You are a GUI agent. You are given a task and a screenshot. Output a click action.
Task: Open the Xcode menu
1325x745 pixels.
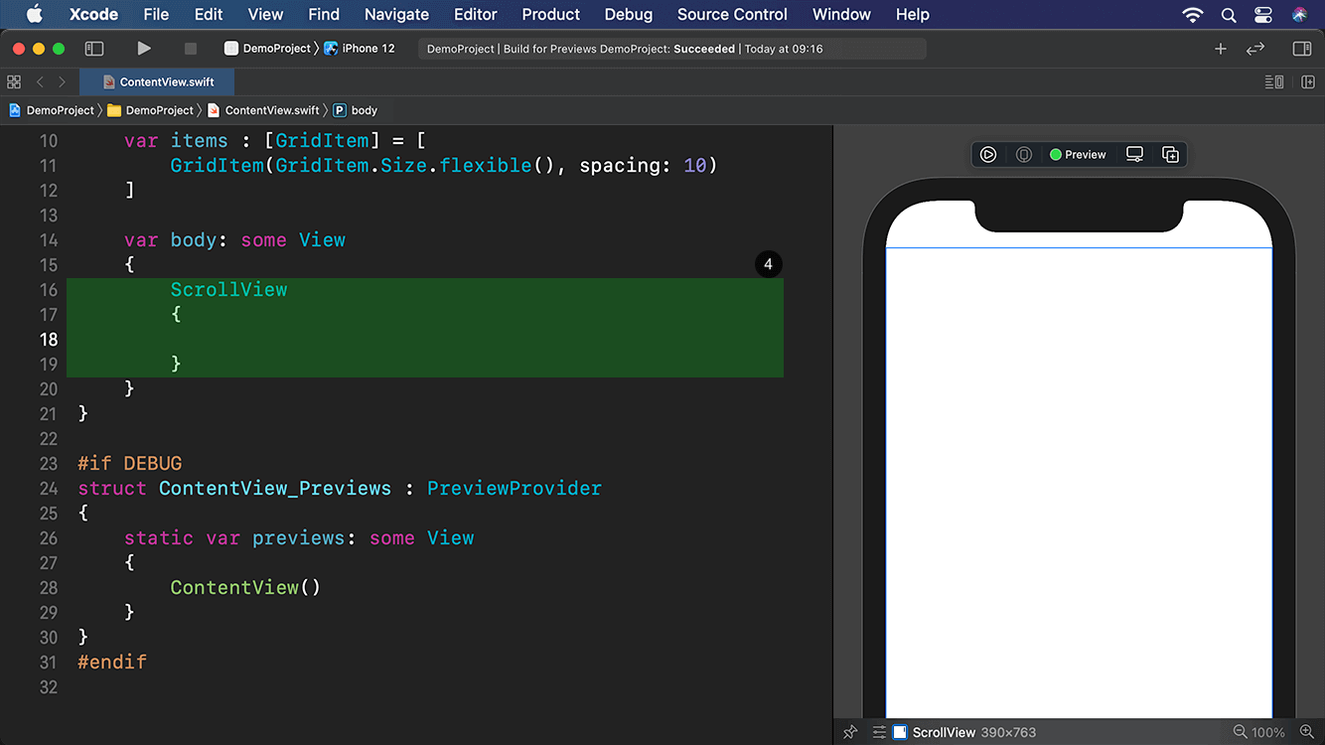click(x=93, y=14)
